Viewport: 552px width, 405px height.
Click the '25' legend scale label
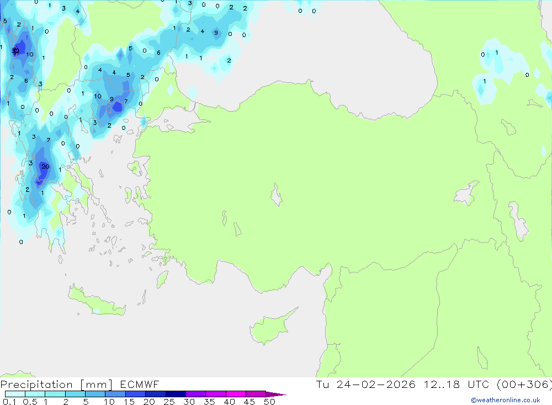click(x=169, y=402)
